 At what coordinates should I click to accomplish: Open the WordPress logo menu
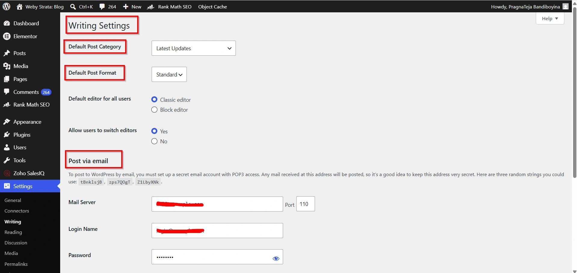[x=7, y=6]
